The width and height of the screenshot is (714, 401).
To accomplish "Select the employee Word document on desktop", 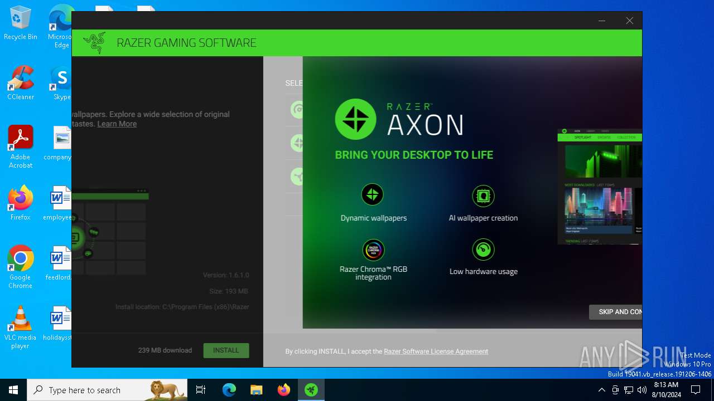I will click(x=59, y=203).
